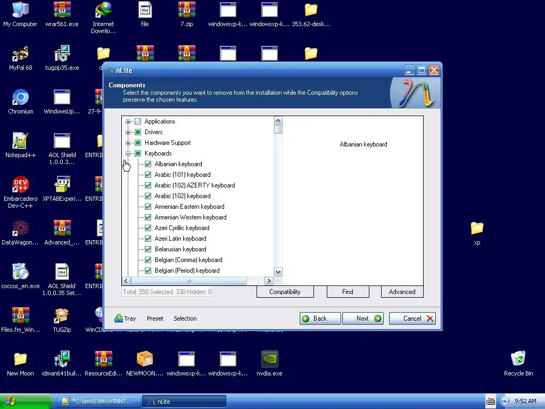Proceed with the Next button
This screenshot has width=545, height=409.
(x=363, y=318)
